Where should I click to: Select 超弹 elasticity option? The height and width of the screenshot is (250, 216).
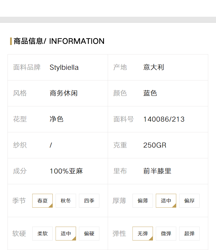(x=189, y=234)
